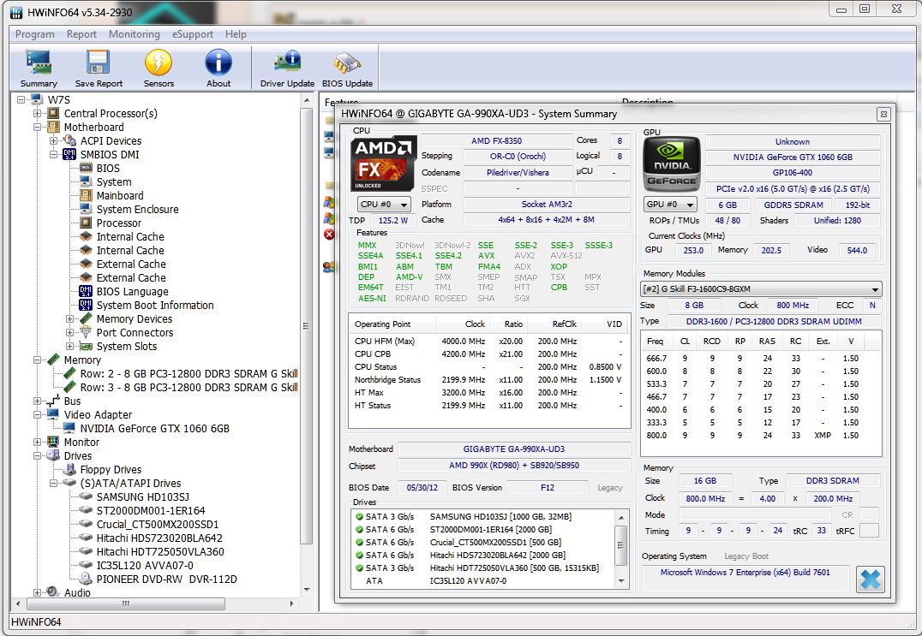Click the CPU HFM (Max) operating point row

(488, 342)
